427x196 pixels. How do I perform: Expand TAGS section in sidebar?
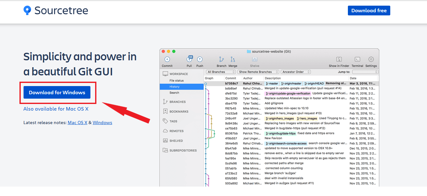(x=173, y=121)
